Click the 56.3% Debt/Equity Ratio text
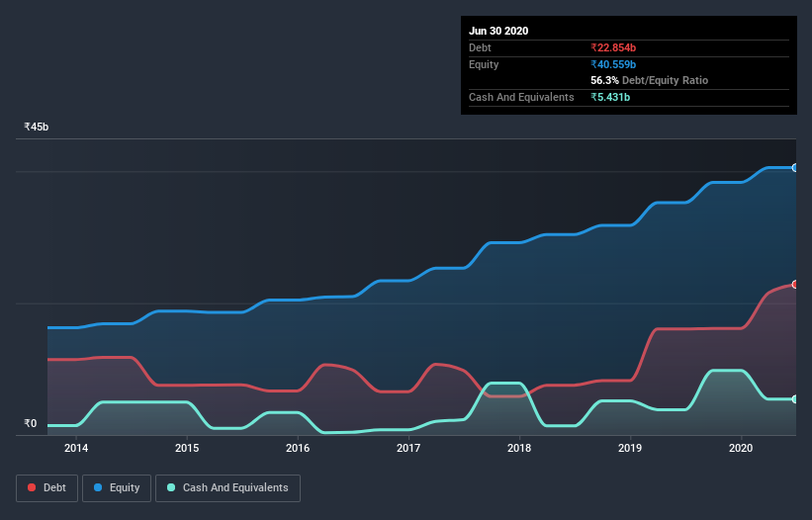This screenshot has width=812, height=520. point(650,80)
